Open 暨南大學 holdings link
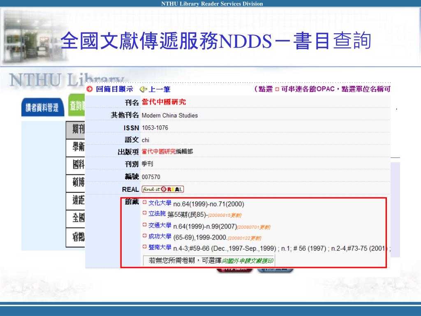Screen dimensions: 421x316 [160, 247]
